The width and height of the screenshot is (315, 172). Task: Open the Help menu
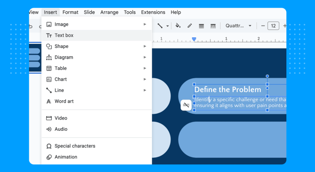[176, 12]
